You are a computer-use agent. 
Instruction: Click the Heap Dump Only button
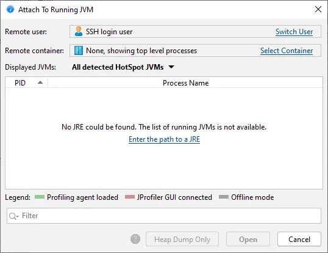[x=182, y=239]
